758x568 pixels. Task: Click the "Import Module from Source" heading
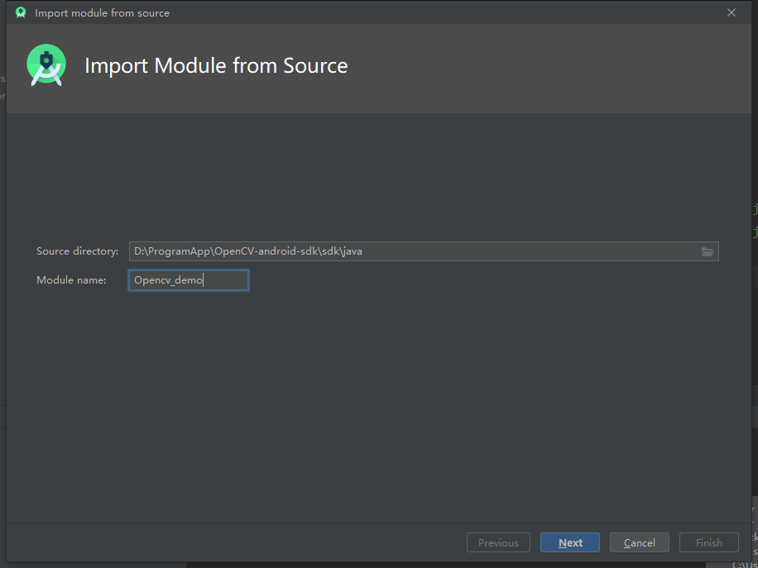(x=216, y=66)
